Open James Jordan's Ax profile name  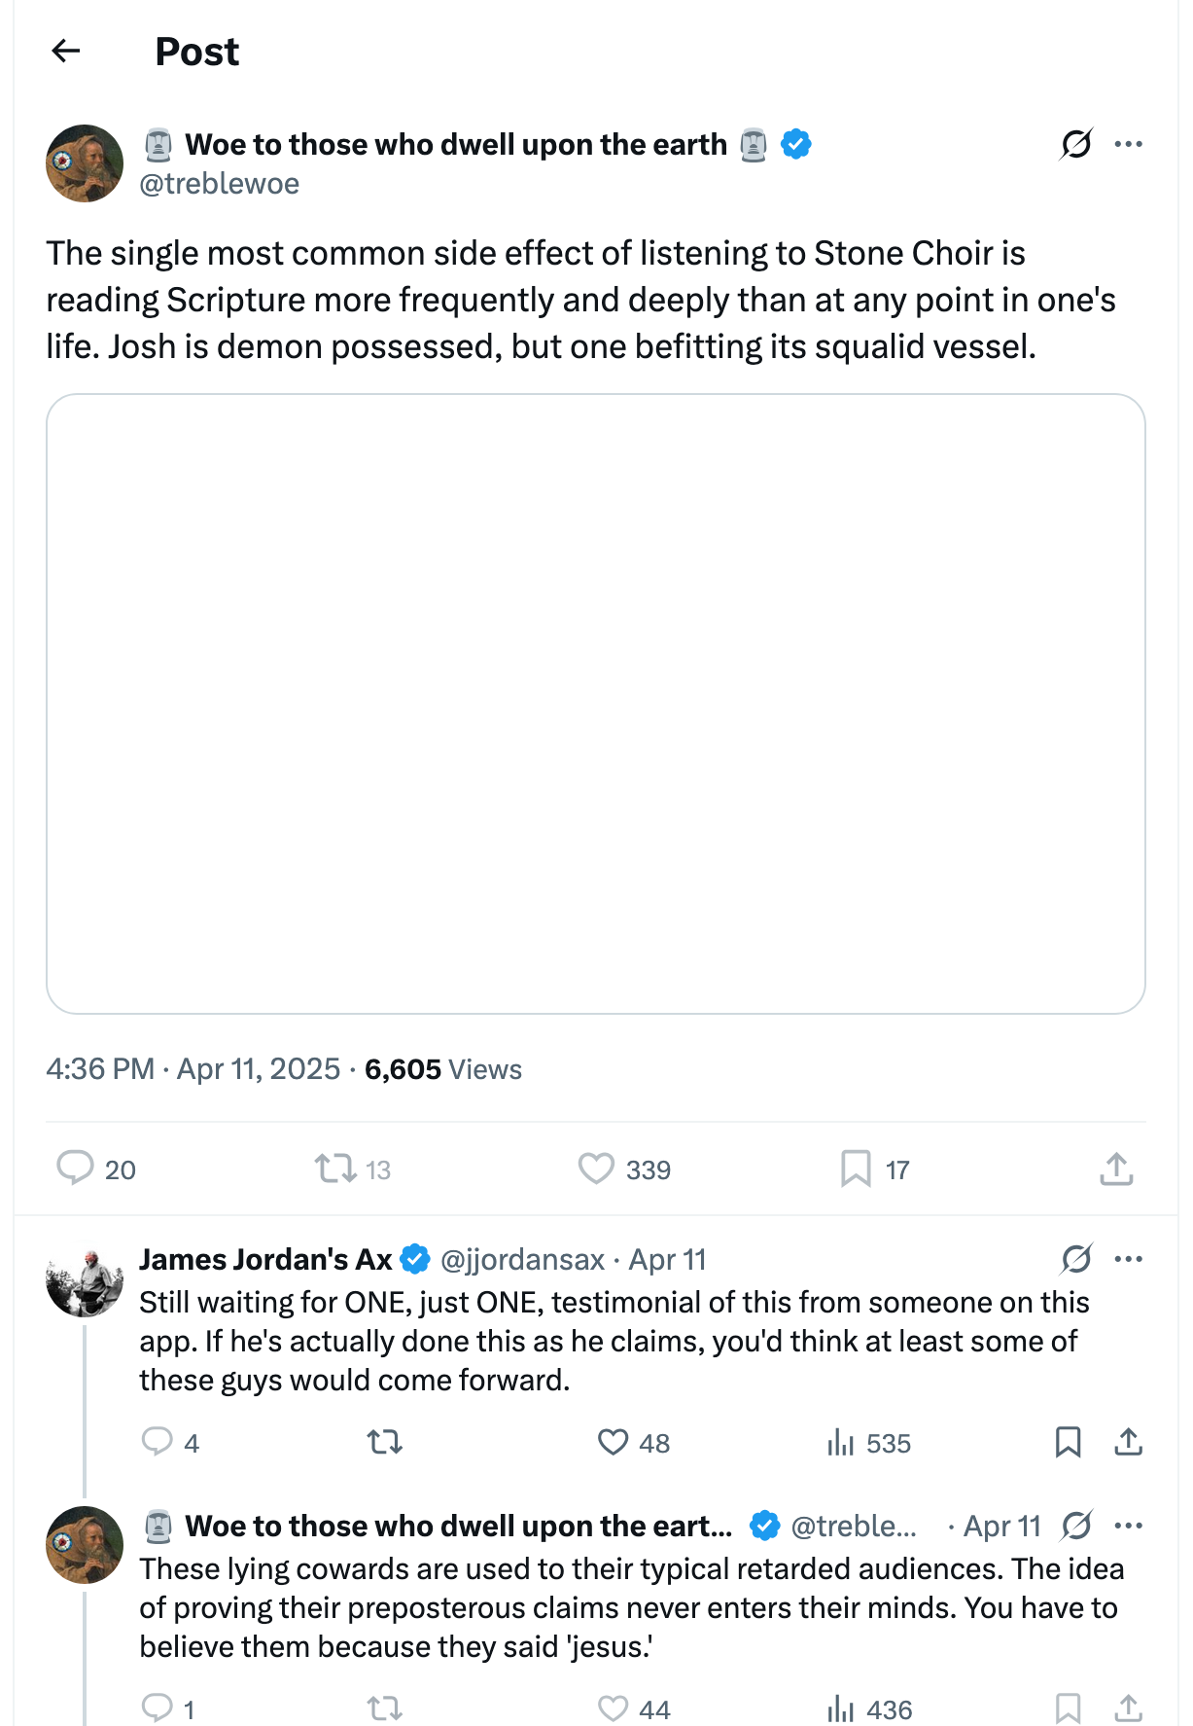tap(265, 1259)
